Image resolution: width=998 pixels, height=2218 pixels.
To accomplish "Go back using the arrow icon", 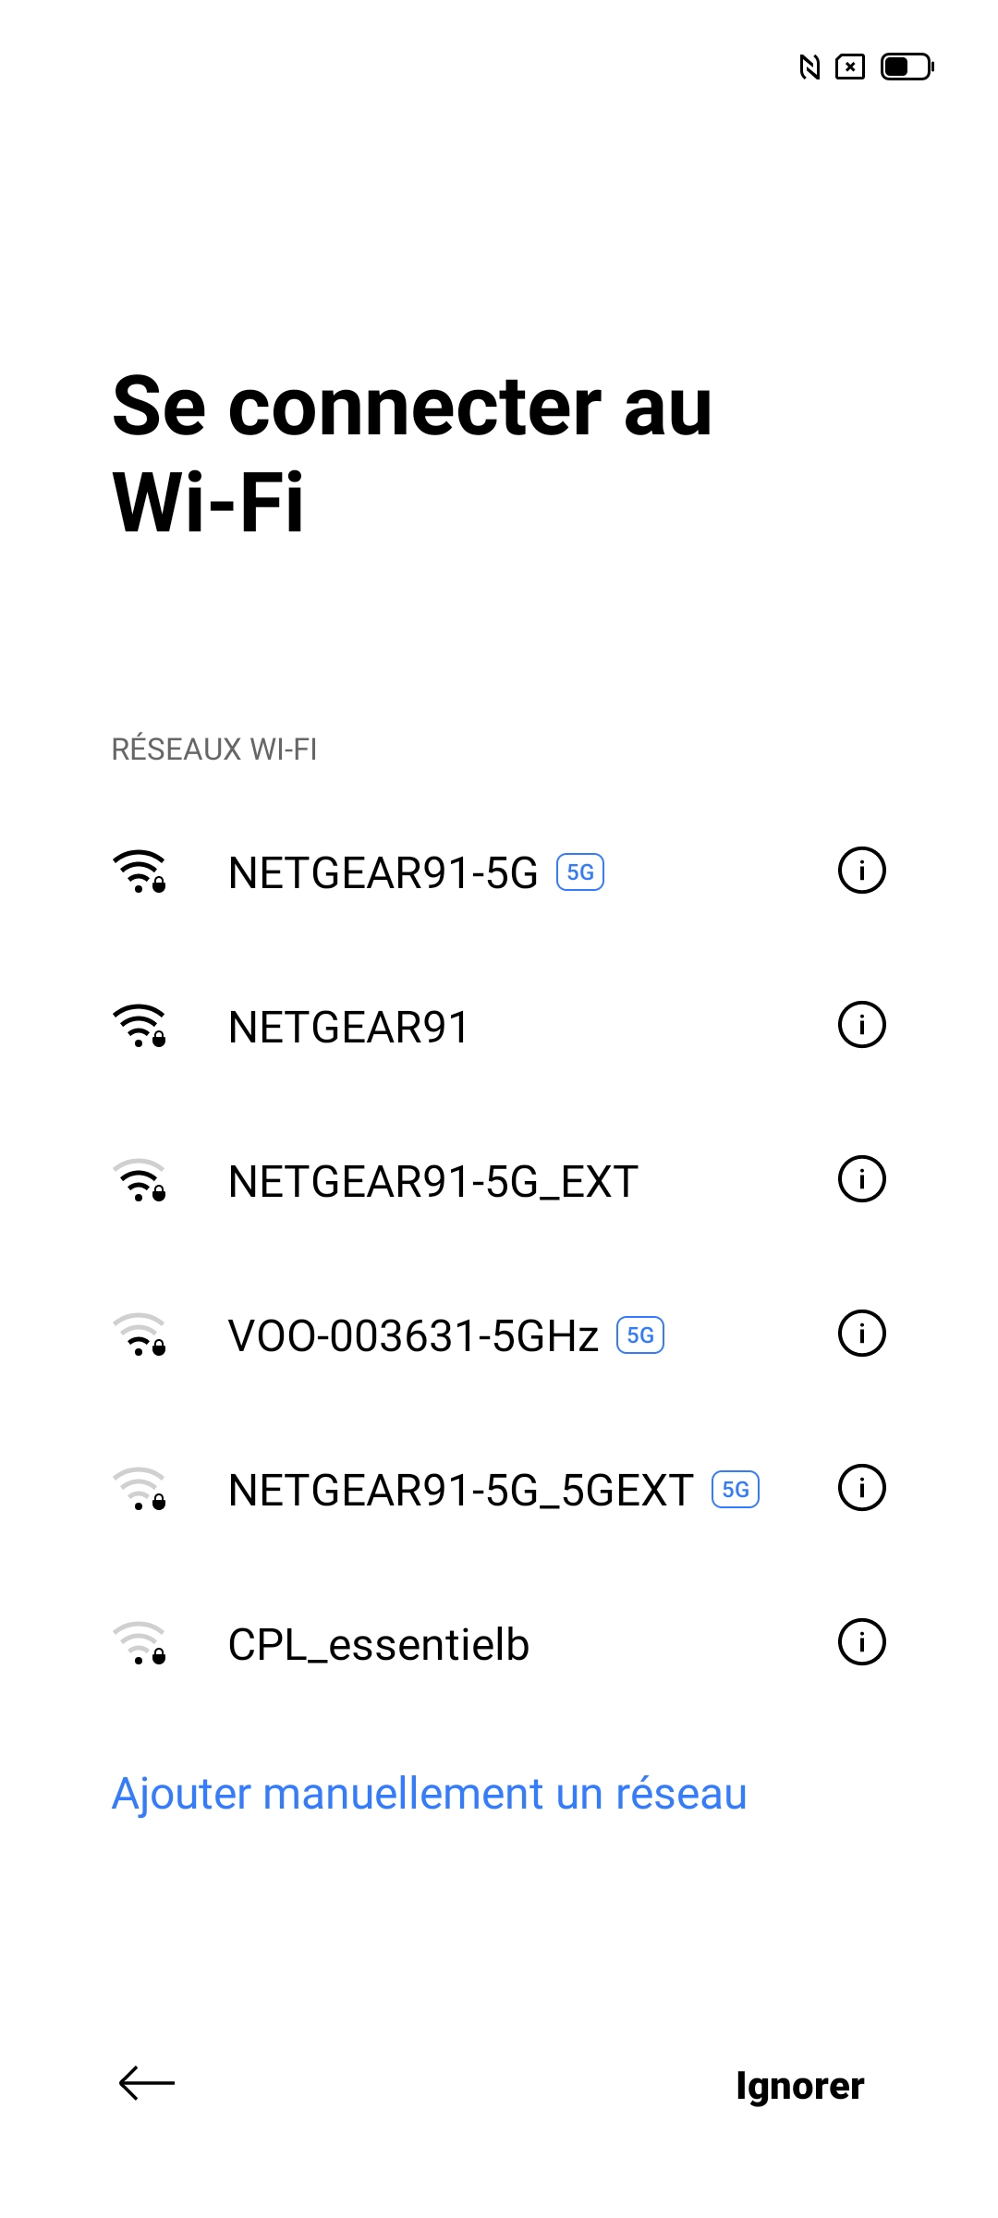I will click(x=147, y=2084).
